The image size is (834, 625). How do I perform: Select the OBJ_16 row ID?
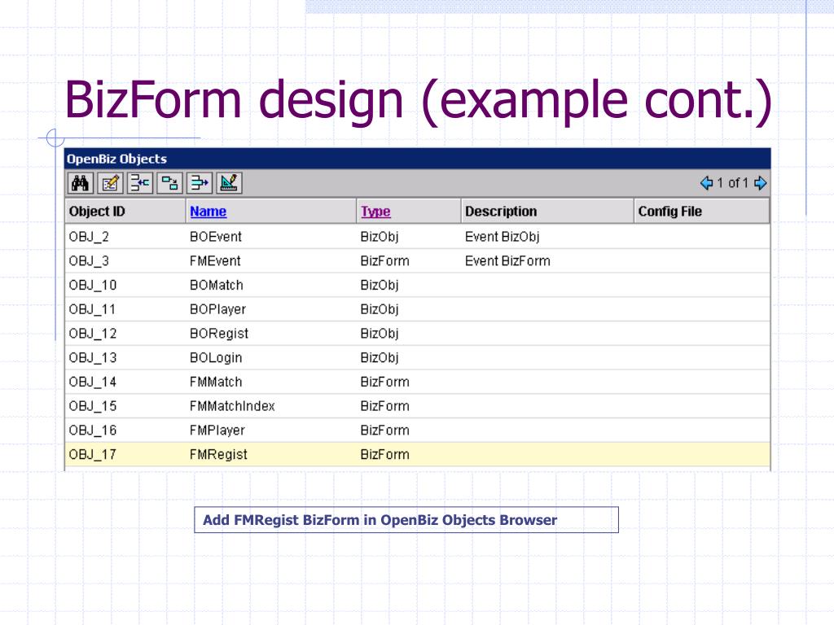coord(93,430)
